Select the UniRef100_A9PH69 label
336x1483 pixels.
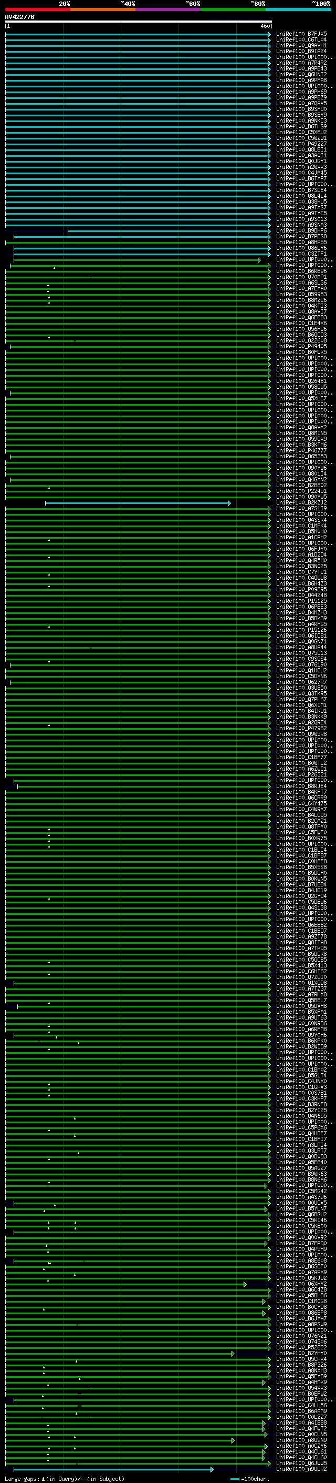coord(301,92)
